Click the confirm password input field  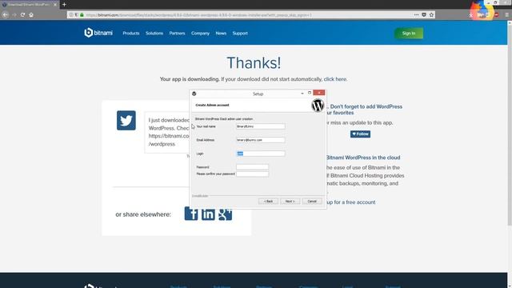252,174
